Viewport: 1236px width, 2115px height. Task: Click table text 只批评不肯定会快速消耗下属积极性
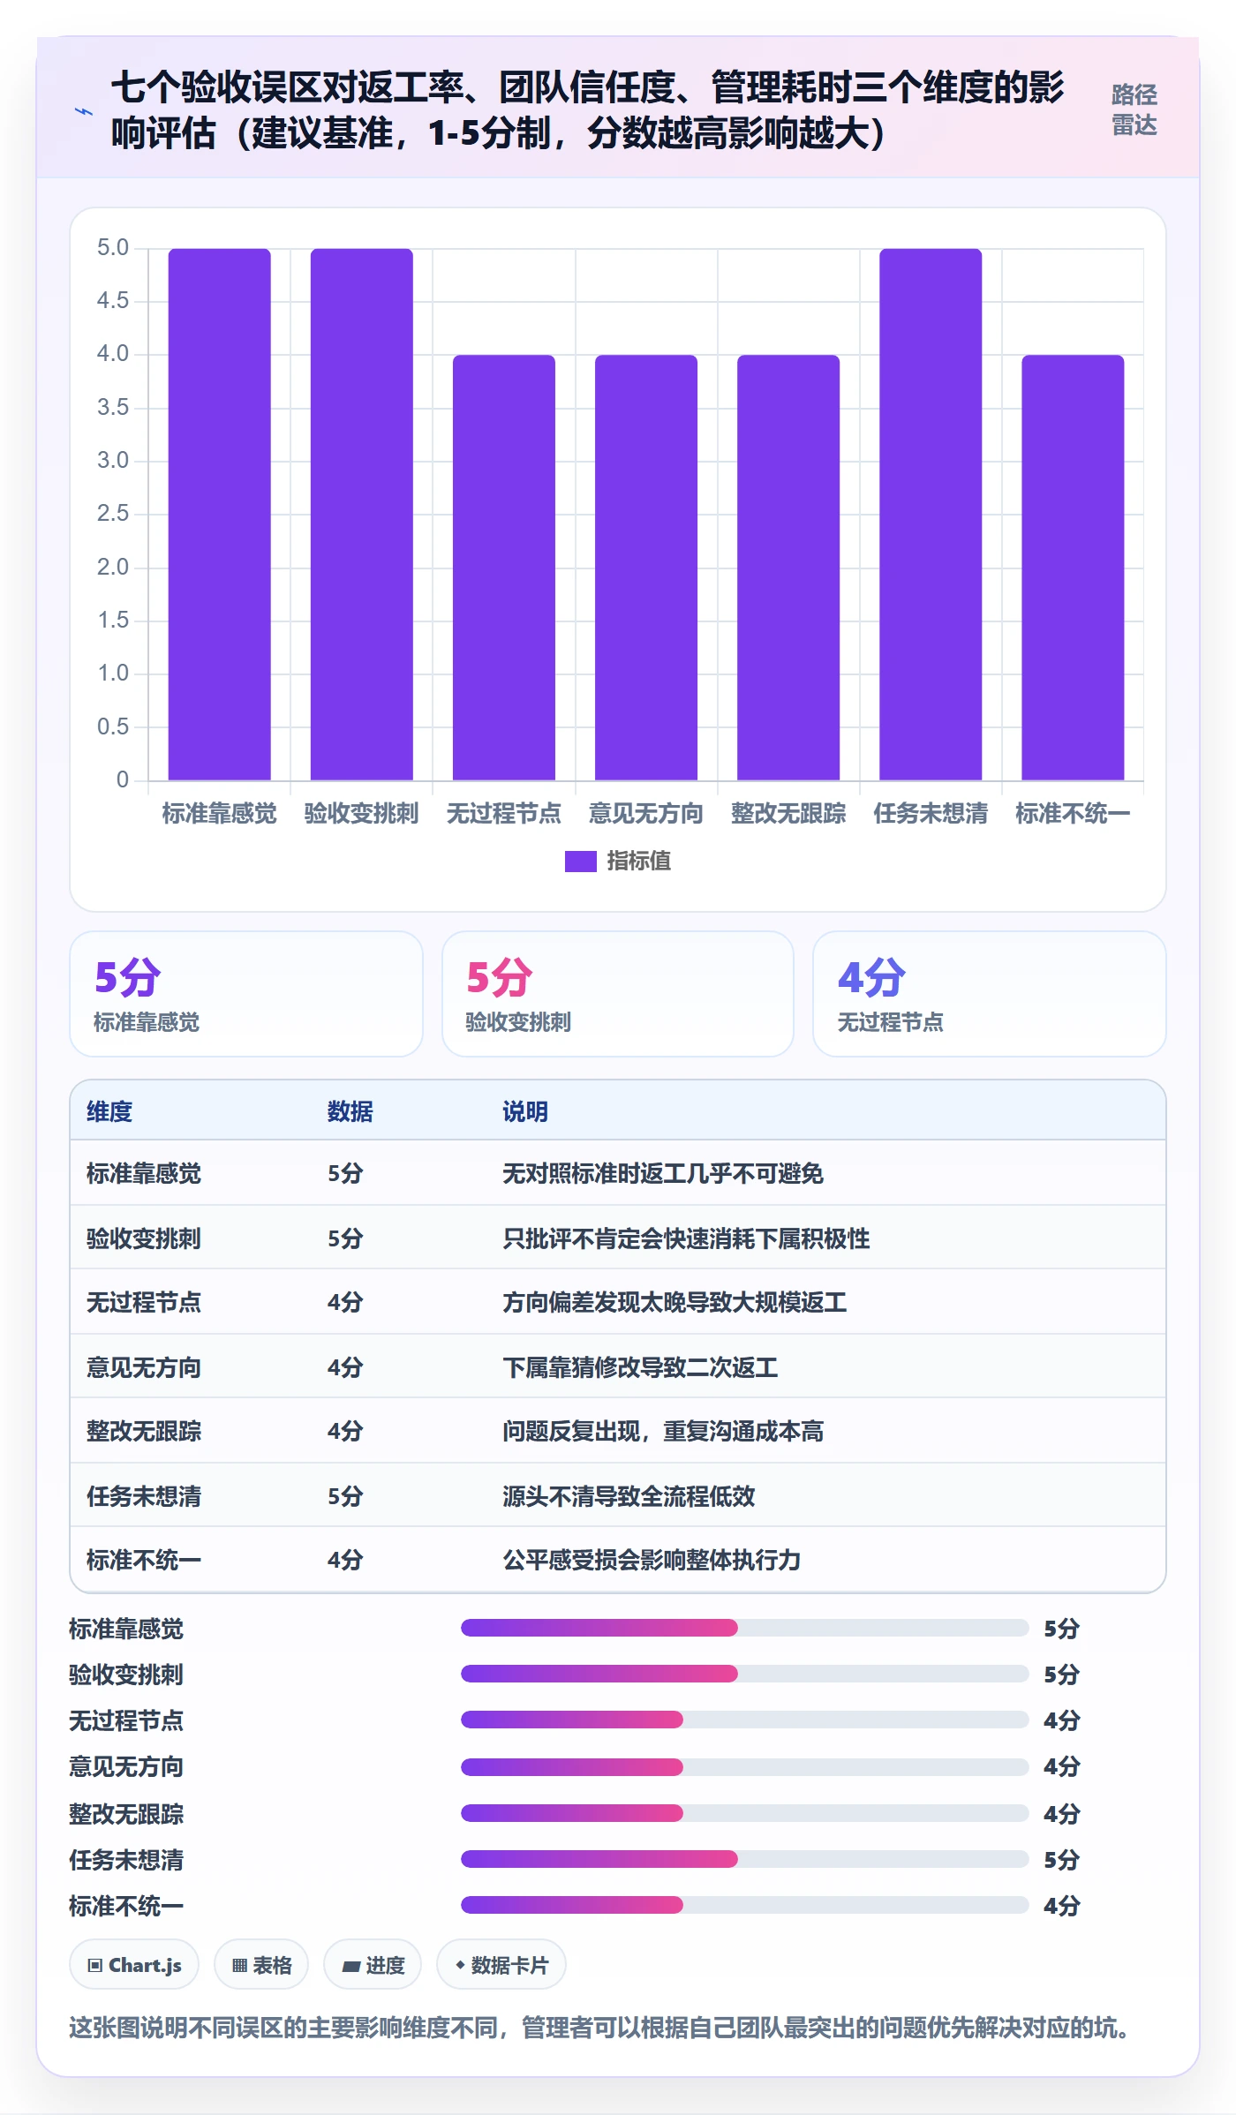(x=686, y=1238)
